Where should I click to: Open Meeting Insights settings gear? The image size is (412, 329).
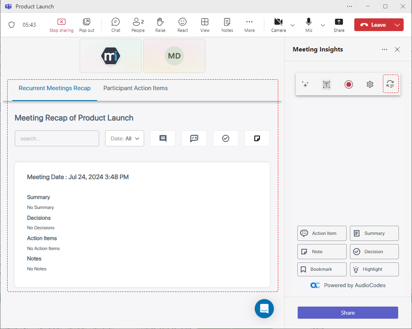[370, 84]
